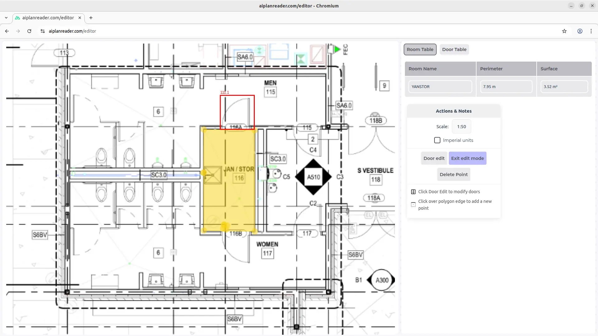Click the dotted polygon edge icon
The height and width of the screenshot is (336, 598).
(x=413, y=205)
